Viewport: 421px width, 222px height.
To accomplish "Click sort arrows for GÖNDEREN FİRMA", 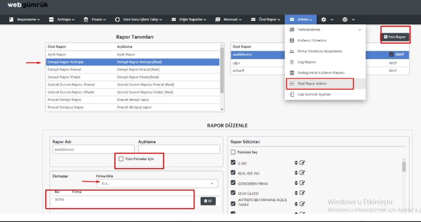I will click(x=296, y=183).
